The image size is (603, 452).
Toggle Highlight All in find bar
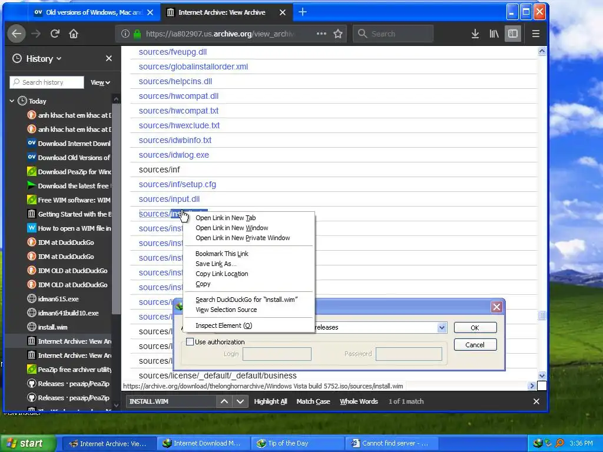point(270,401)
